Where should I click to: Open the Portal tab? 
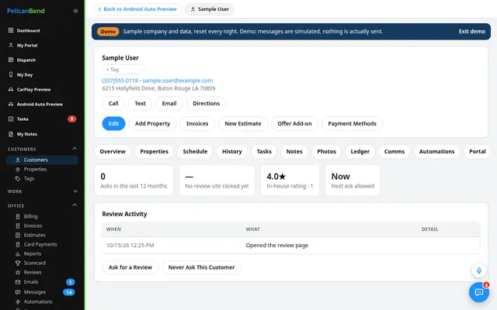tap(477, 152)
